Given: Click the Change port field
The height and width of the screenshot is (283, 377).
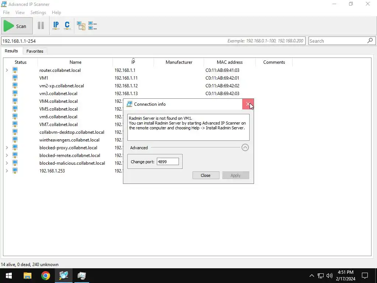Looking at the screenshot, I should coord(168,161).
